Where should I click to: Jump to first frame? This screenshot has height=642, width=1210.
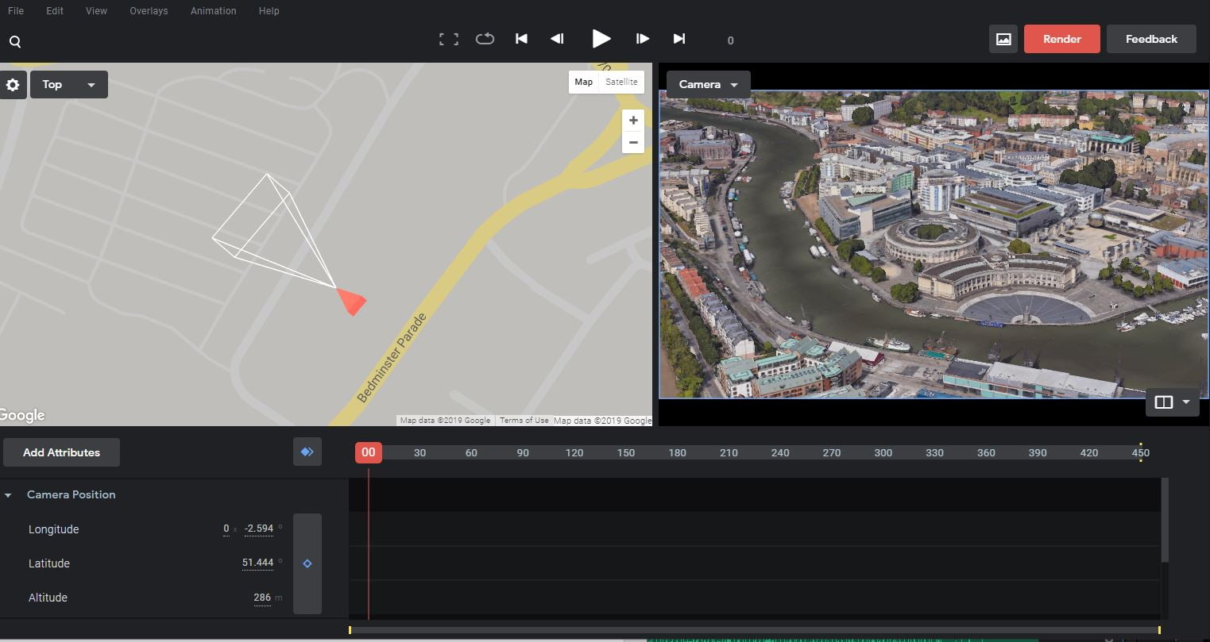tap(521, 39)
